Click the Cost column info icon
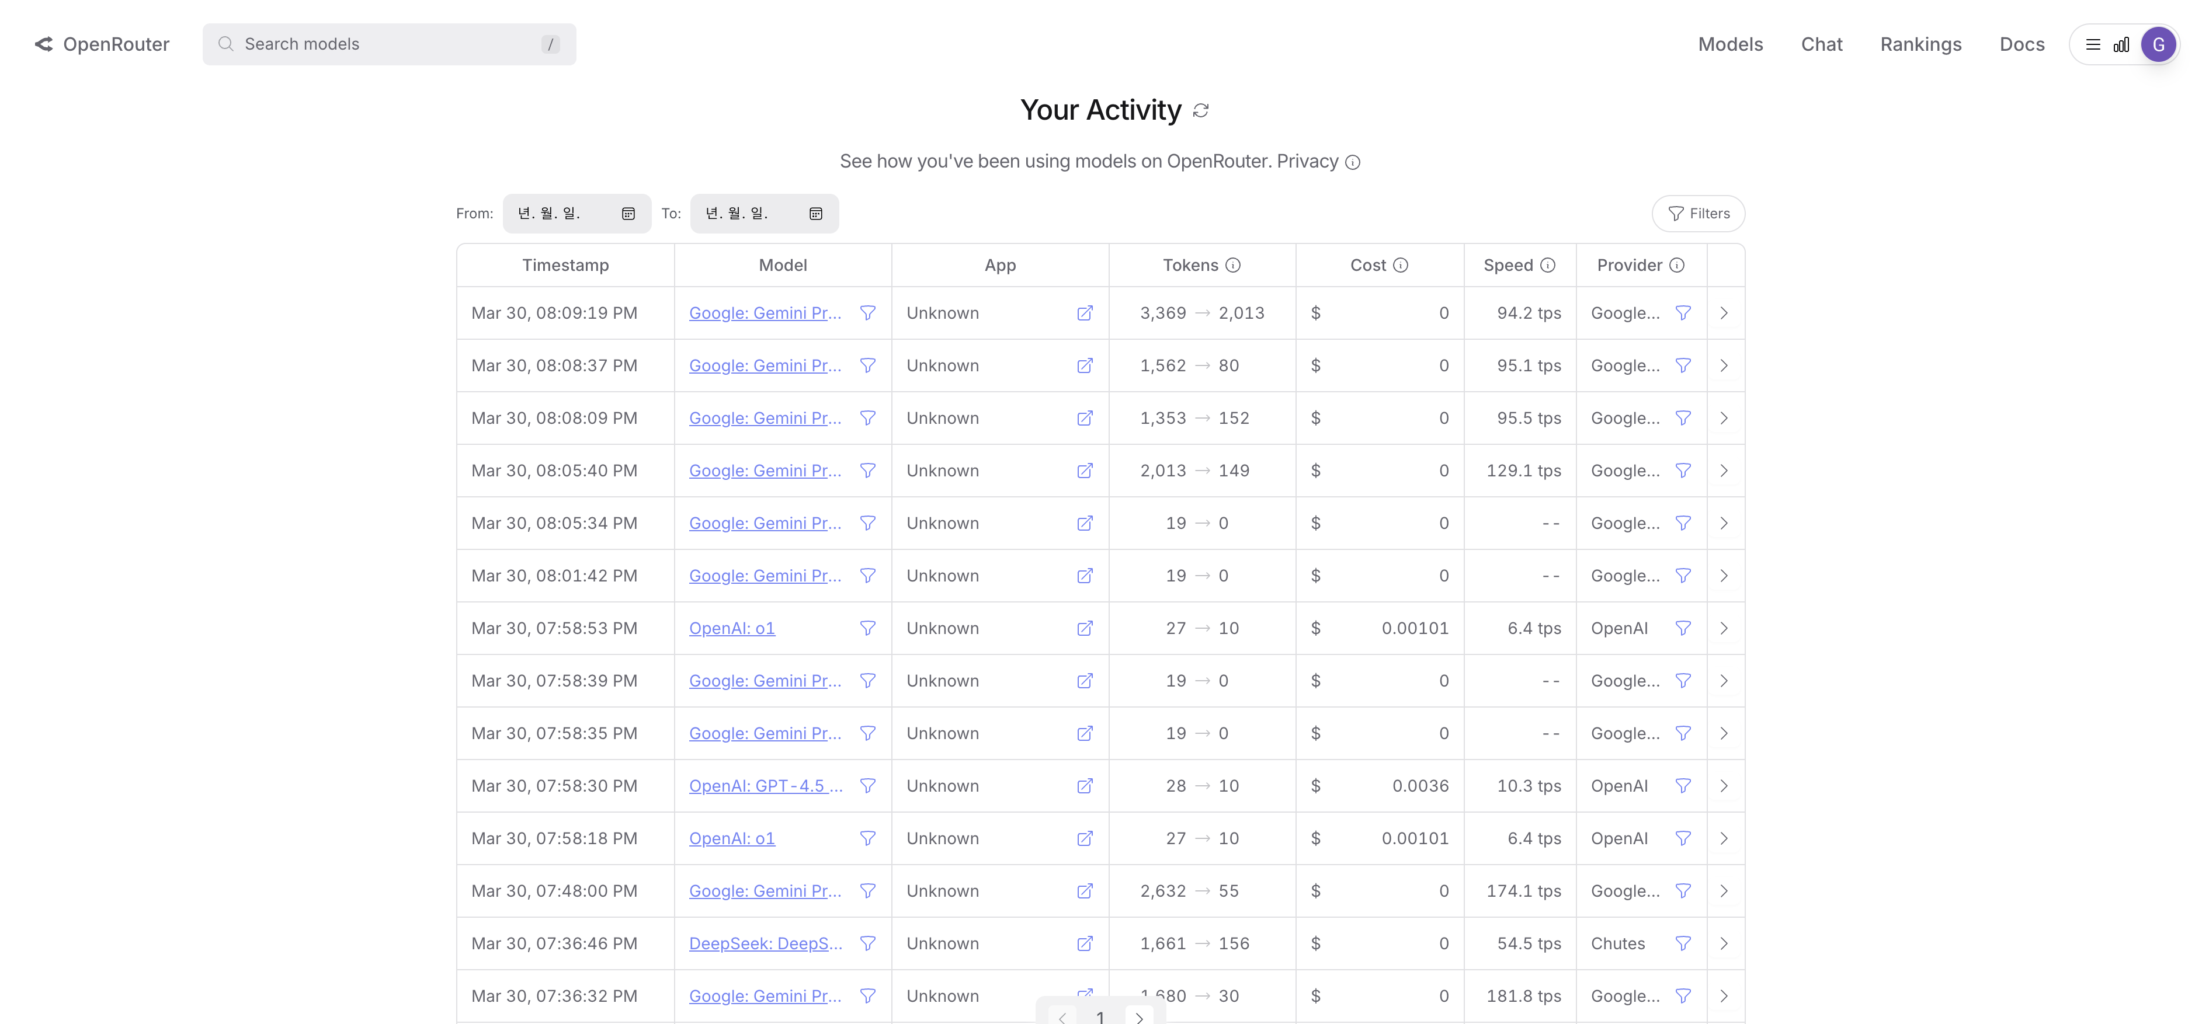 coord(1401,265)
